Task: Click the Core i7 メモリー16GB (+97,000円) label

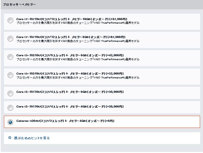Action: click(72, 19)
